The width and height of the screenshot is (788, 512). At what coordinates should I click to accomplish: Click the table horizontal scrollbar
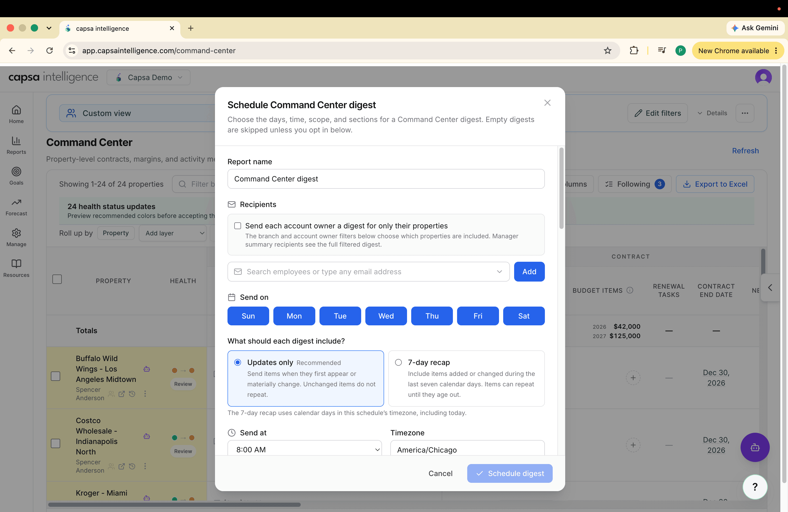tap(175, 505)
